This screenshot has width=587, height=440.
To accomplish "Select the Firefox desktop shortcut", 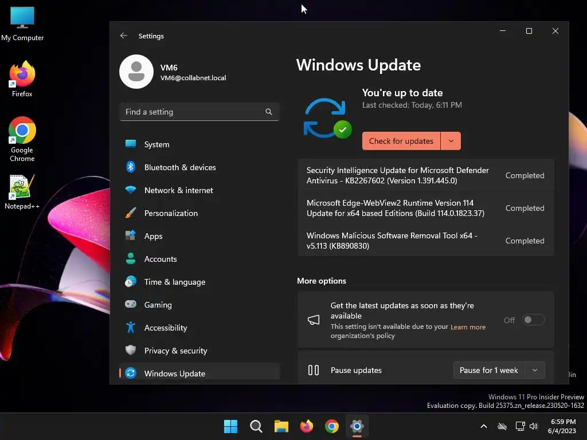I will pyautogui.click(x=22, y=79).
